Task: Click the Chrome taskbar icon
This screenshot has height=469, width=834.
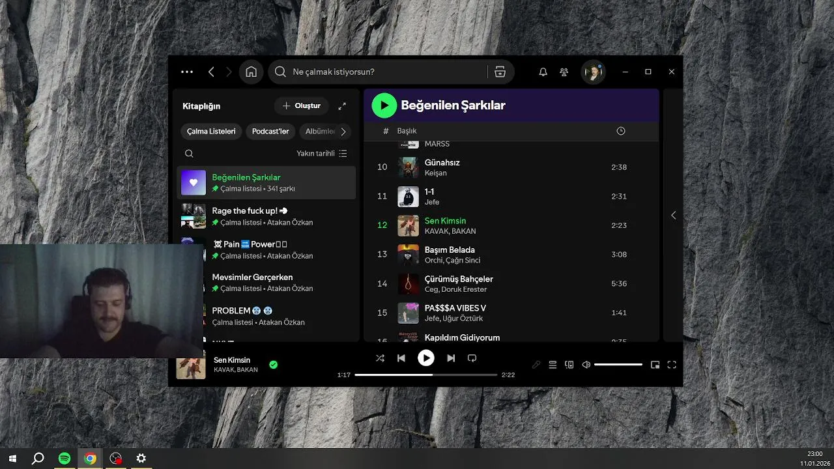Action: (x=90, y=459)
